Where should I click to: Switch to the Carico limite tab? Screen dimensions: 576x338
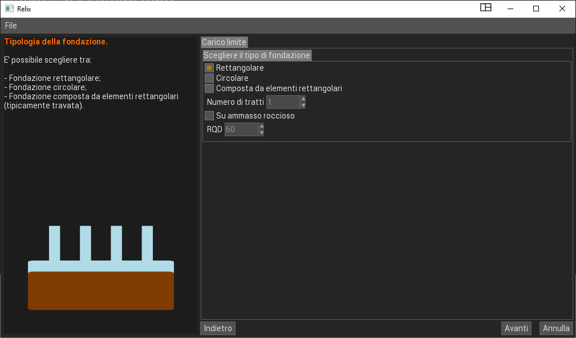(224, 42)
